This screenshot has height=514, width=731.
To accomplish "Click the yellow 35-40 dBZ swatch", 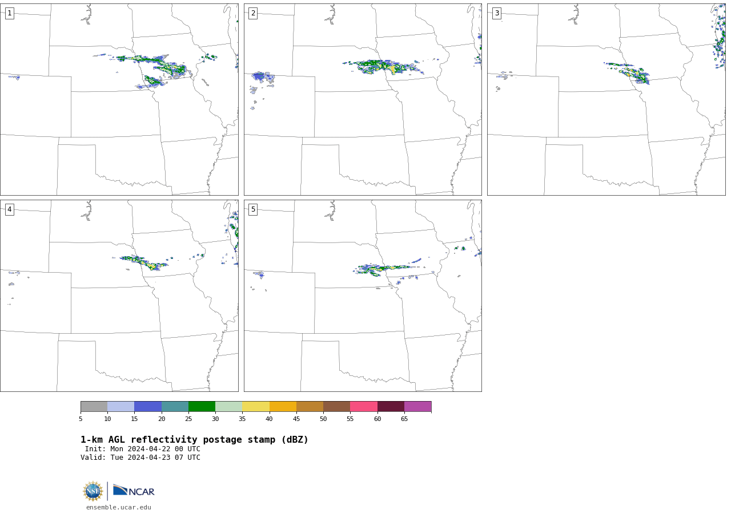I will [256, 406].
